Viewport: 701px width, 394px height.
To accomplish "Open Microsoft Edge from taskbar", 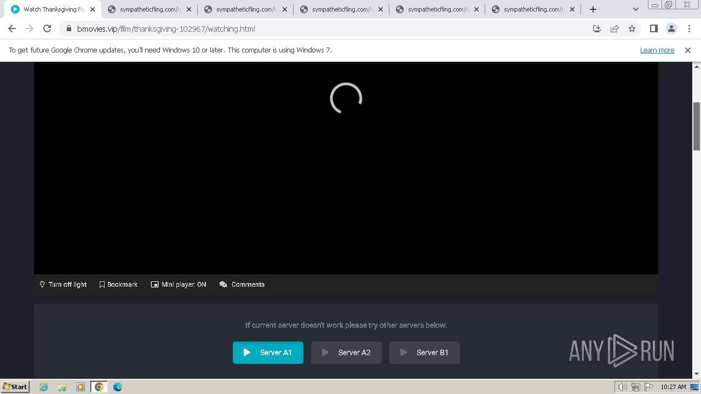I will [118, 387].
